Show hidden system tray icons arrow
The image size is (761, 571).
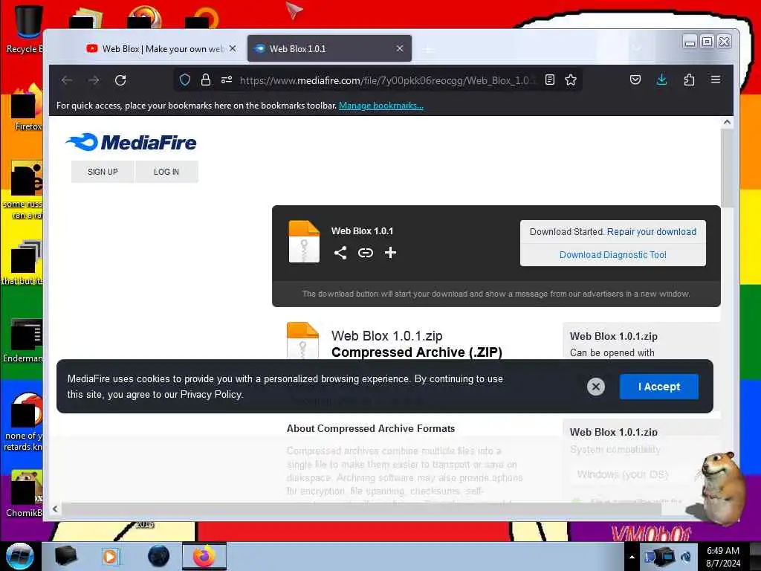pyautogui.click(x=632, y=556)
